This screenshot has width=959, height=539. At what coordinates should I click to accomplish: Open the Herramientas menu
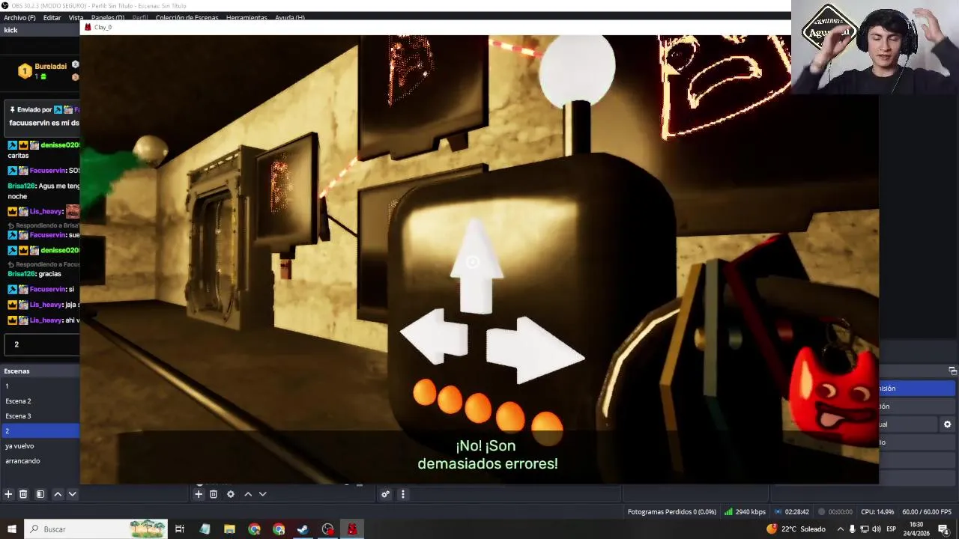pos(246,17)
